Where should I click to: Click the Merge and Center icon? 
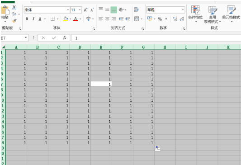[137, 19]
